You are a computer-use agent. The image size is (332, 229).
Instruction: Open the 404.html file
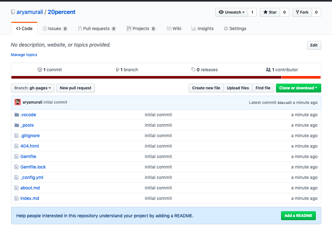click(x=30, y=146)
